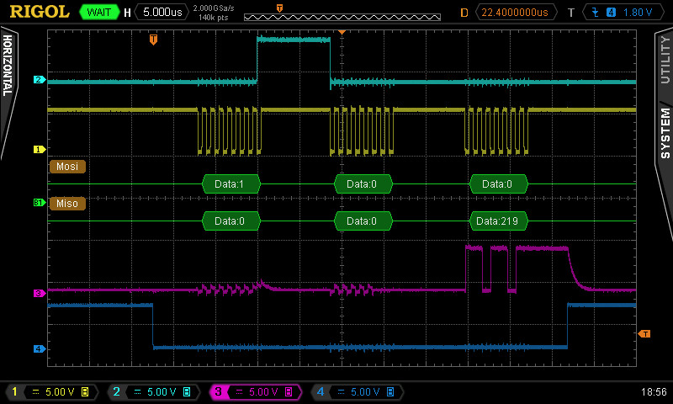Viewport: 673px width, 404px height.
Task: Click the waveform memory overview bar
Action: click(342, 16)
